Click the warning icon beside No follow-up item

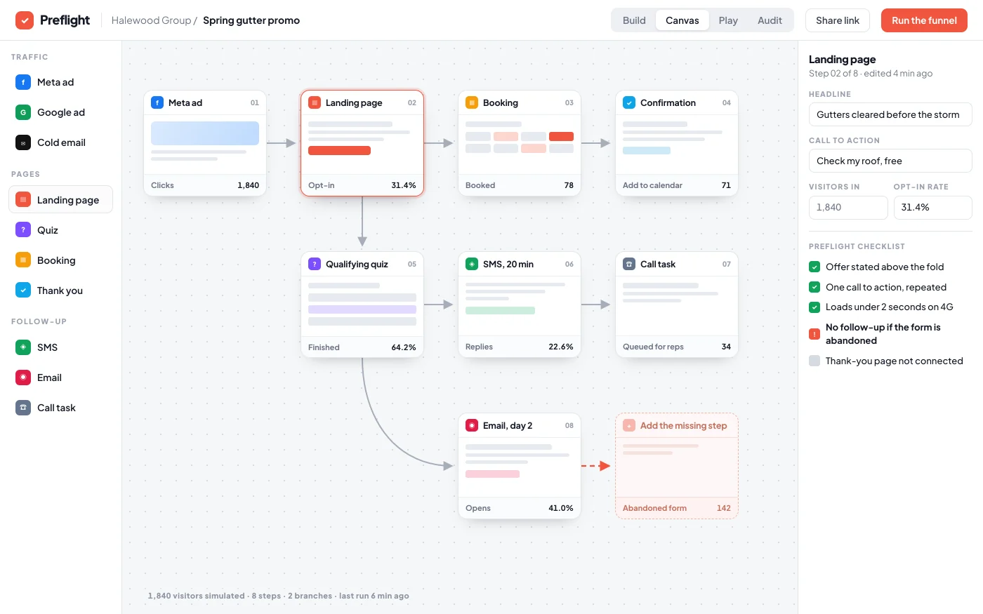click(814, 334)
